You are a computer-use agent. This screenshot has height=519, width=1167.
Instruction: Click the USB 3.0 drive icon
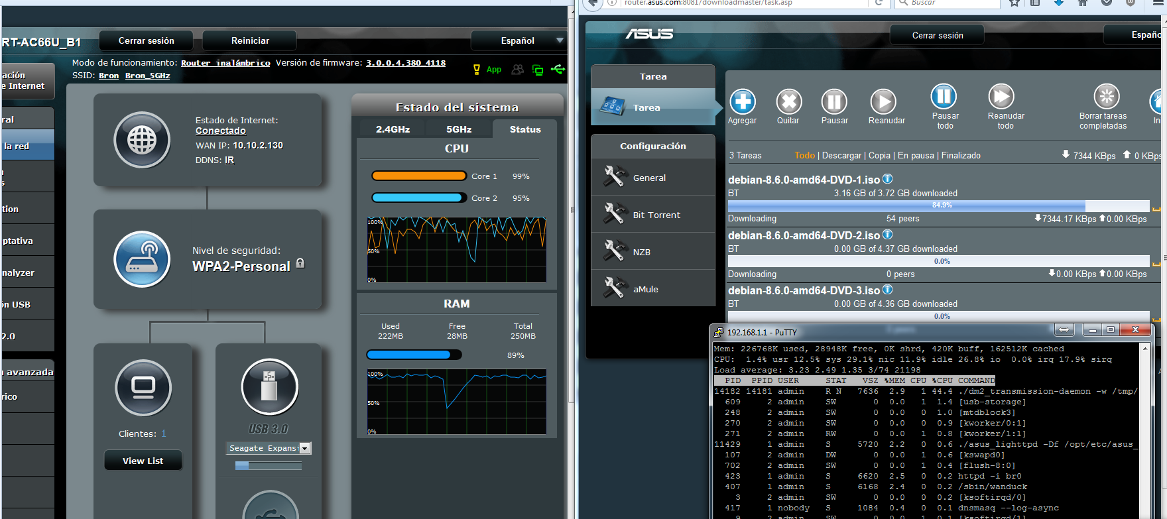(269, 387)
